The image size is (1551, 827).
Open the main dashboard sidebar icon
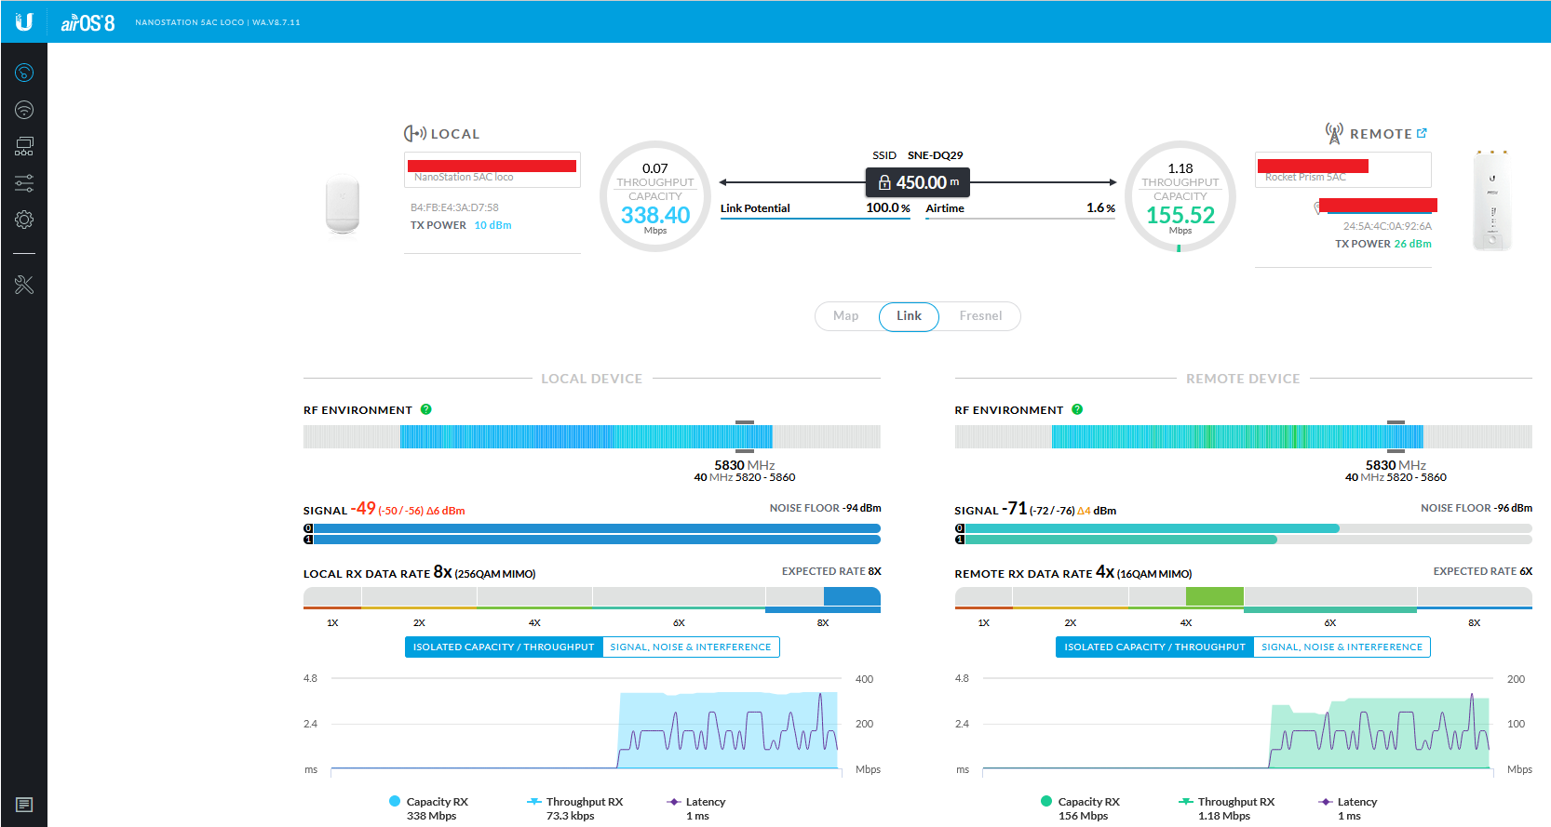pyautogui.click(x=24, y=73)
